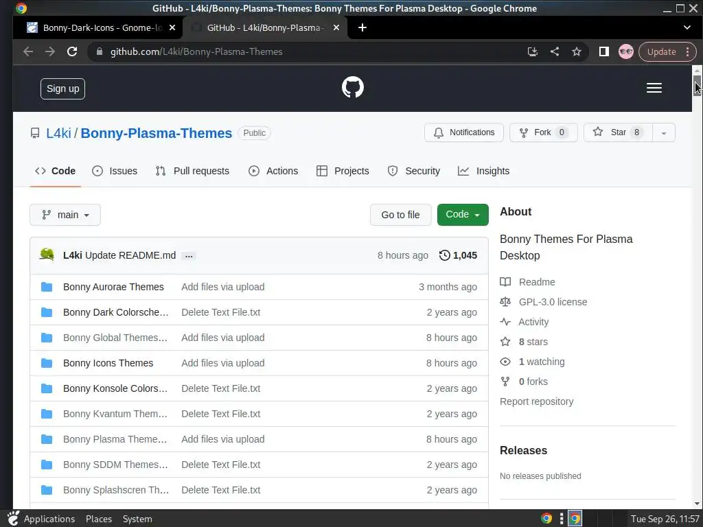Click the Bonny Aurorae Themes folder icon
The height and width of the screenshot is (527, 703).
[47, 287]
